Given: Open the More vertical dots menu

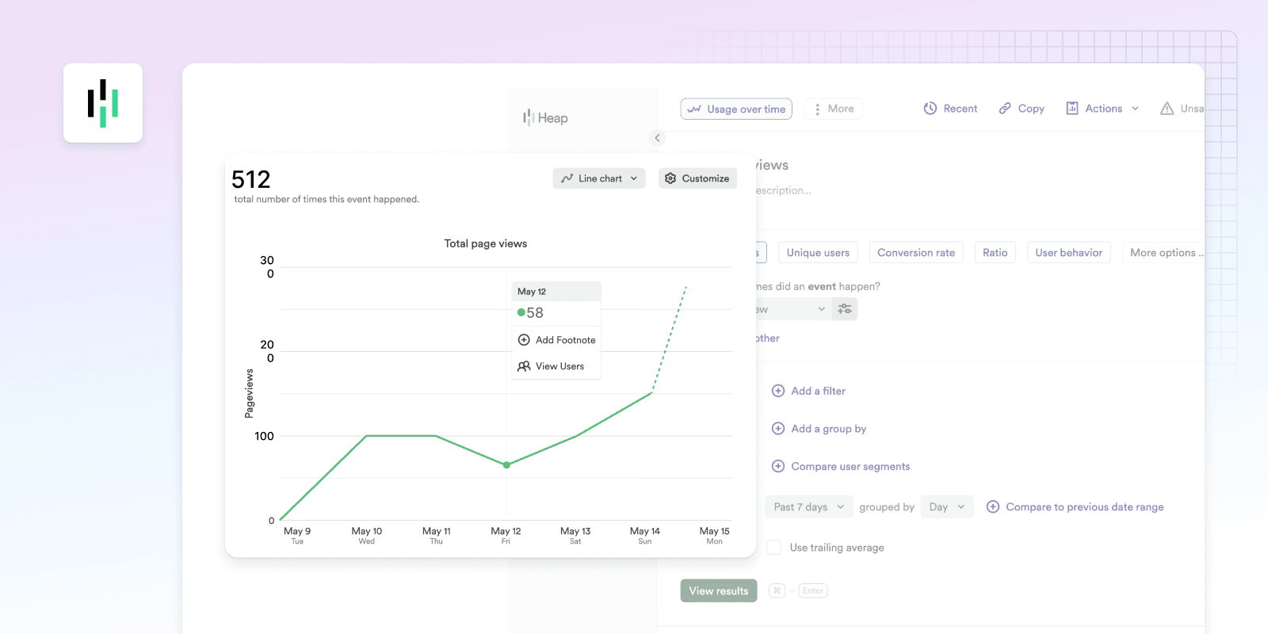Looking at the screenshot, I should [833, 109].
